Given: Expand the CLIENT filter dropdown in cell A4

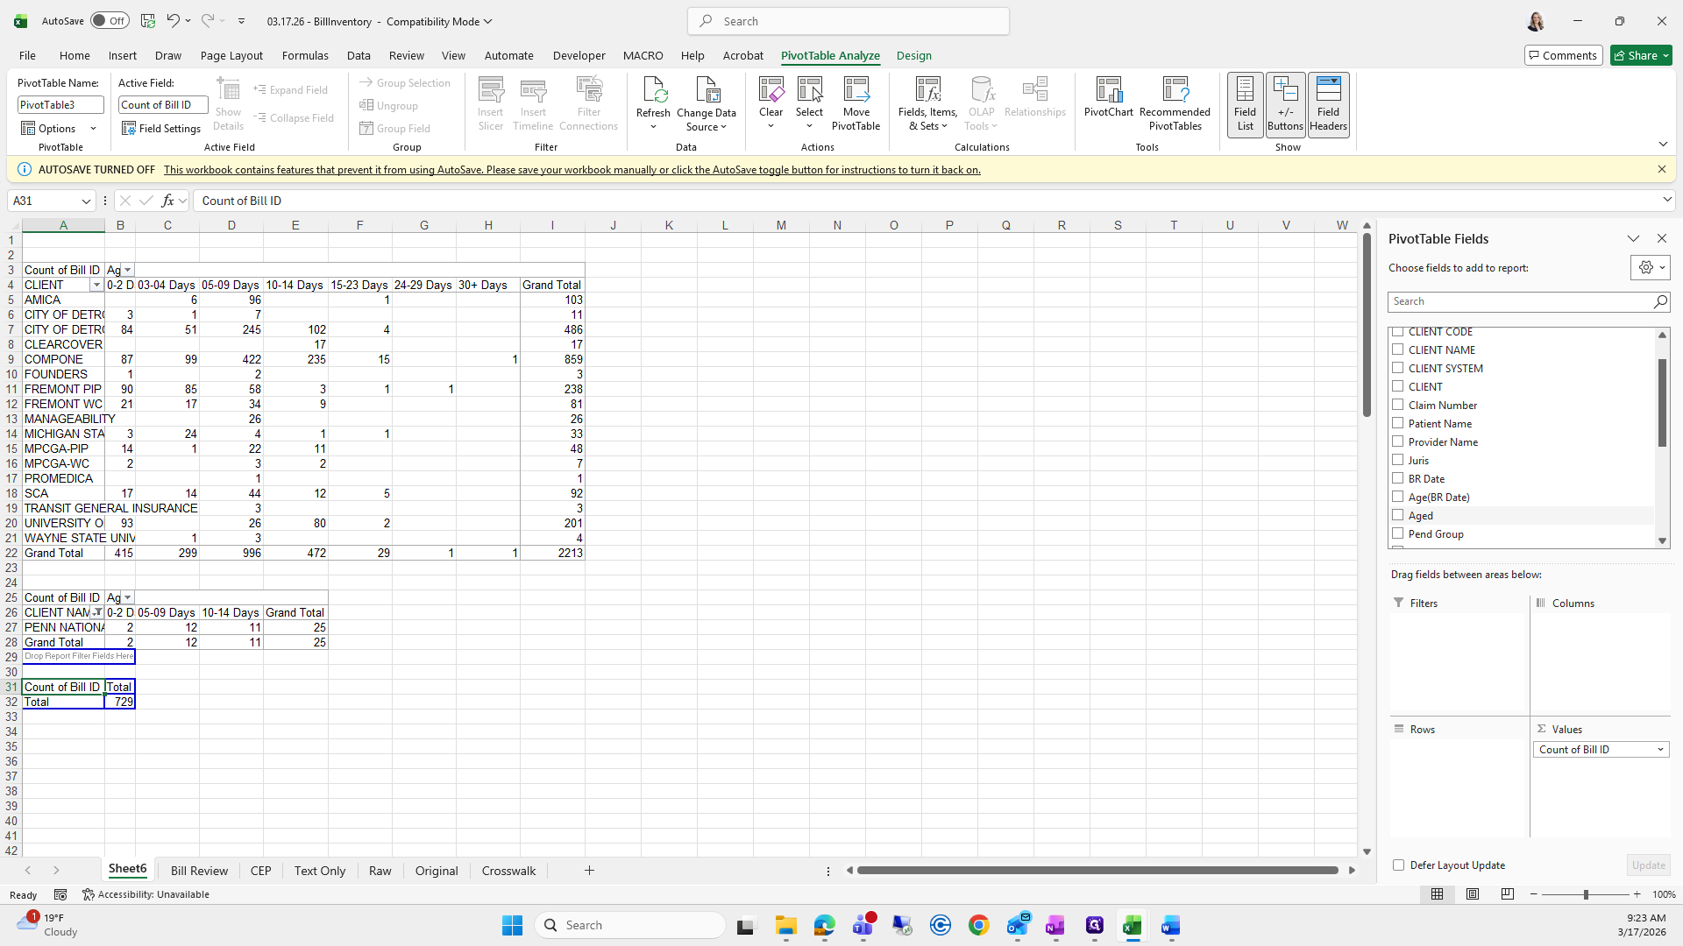Looking at the screenshot, I should click(x=96, y=286).
